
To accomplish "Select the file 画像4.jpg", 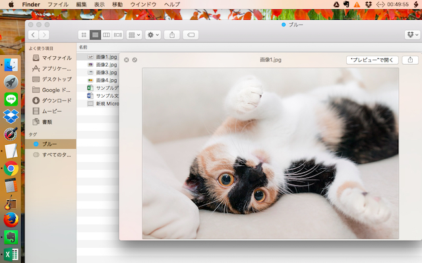I will tap(98, 80).
